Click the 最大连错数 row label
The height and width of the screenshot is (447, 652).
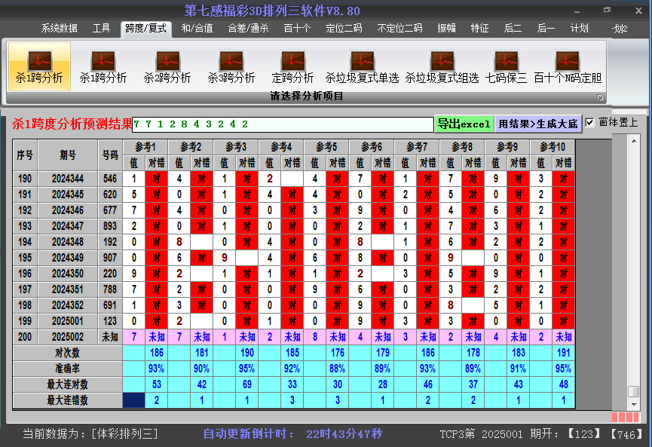pyautogui.click(x=67, y=400)
